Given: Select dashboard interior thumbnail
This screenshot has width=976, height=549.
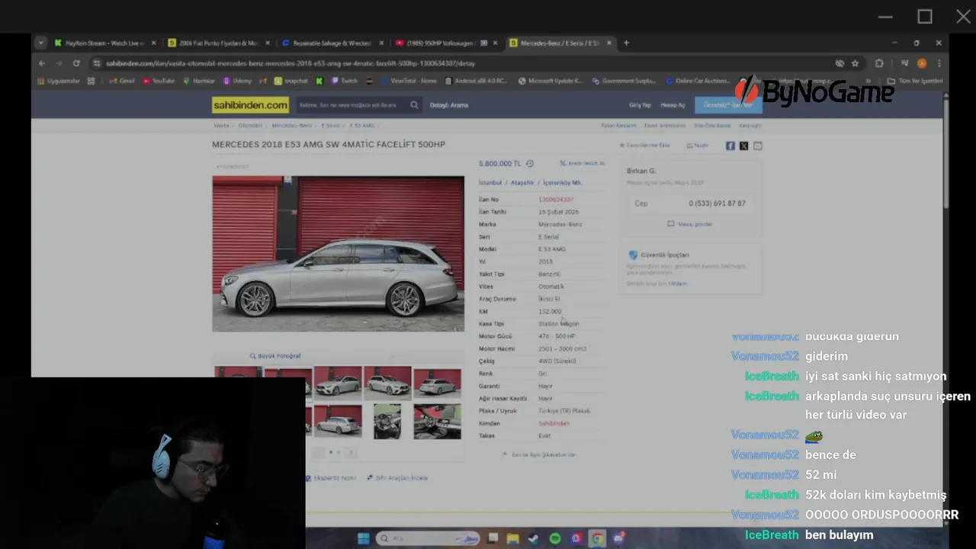Looking at the screenshot, I should point(437,422).
